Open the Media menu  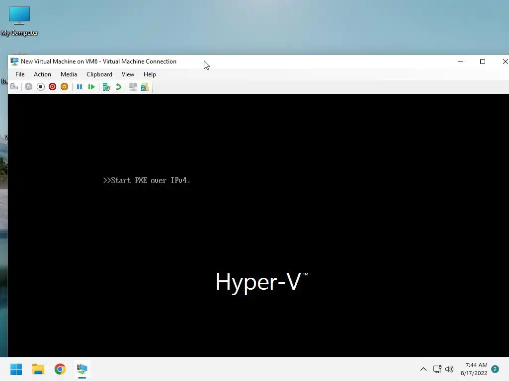[x=69, y=74]
